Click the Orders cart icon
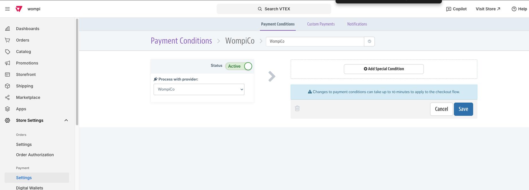The width and height of the screenshot is (529, 190). [x=7, y=40]
